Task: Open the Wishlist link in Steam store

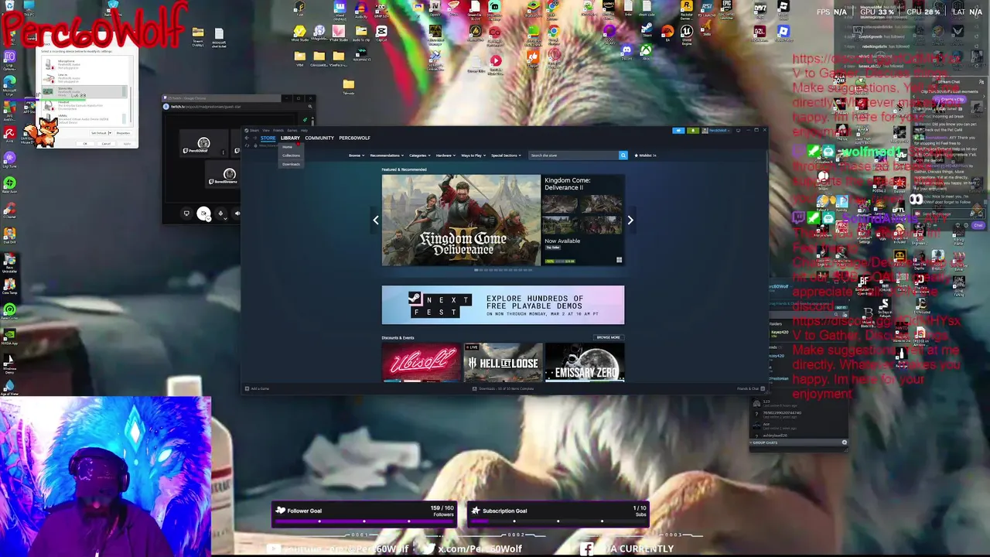Action: coord(646,155)
